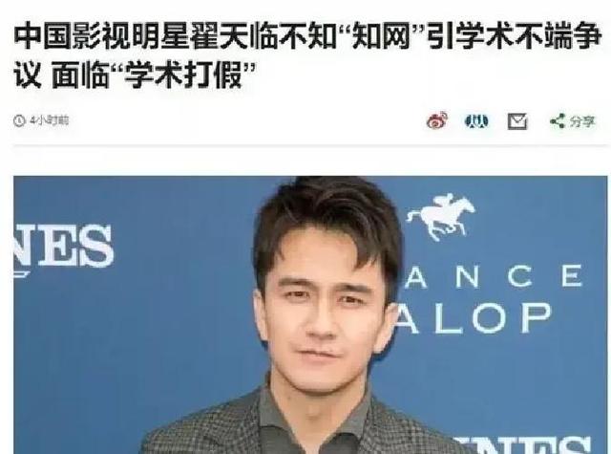Image resolution: width=611 pixels, height=454 pixels.
Task: Open the headline starting with 中国影视明星
Action: coord(307,56)
